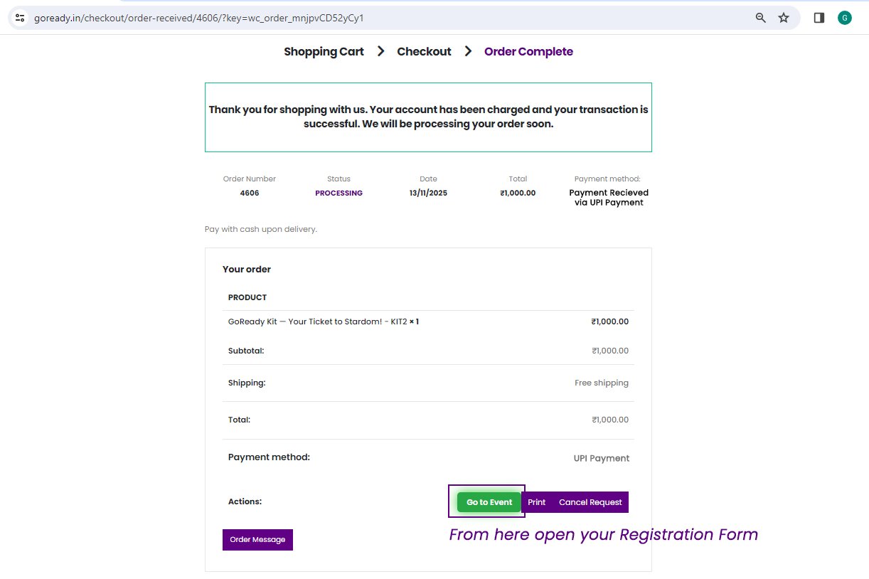Click the UPI Payment method text
Image resolution: width=869 pixels, height=579 pixels.
coord(602,458)
